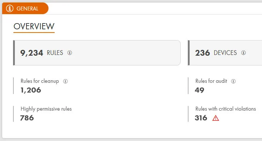262x141 pixels.
Task: Click Rules with critical violations label
Action: 225,109
